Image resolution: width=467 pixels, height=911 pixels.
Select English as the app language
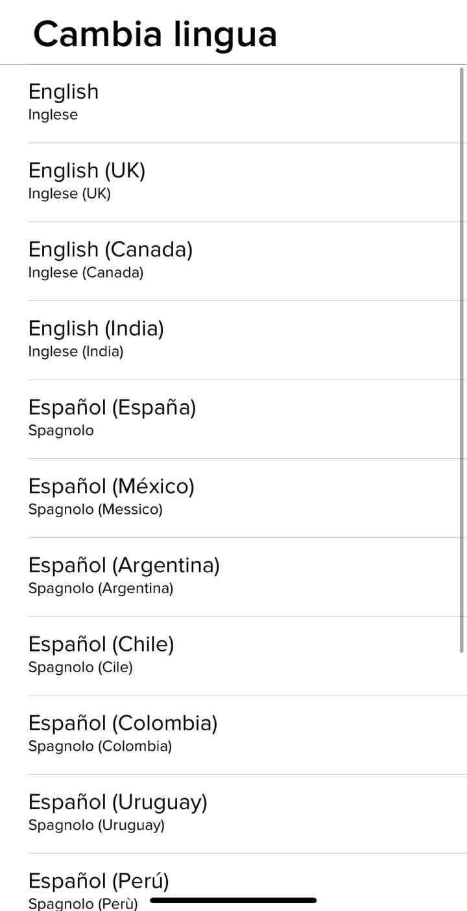click(64, 92)
